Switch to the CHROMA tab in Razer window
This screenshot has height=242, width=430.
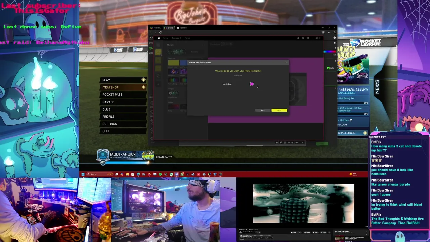point(156,28)
